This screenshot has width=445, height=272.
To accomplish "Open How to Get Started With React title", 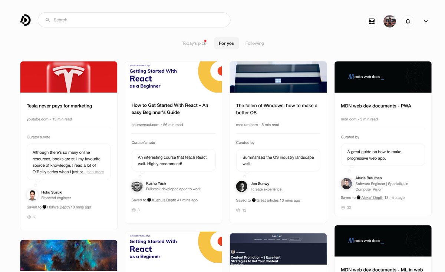I will [170, 109].
